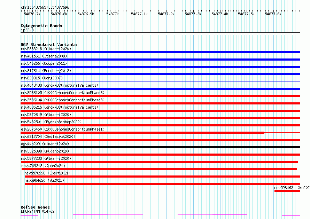Select the blue bar under nsv4048483
Viewport: 310px width, 219px height.
(160, 89)
